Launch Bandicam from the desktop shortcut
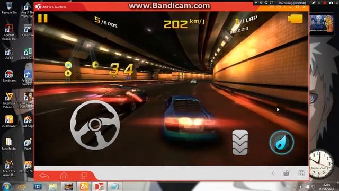 coord(9,76)
